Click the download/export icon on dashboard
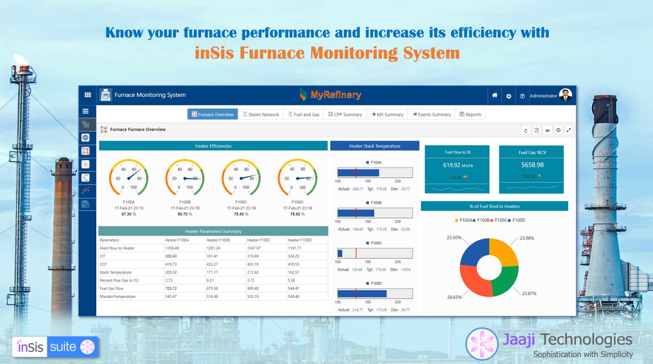This screenshot has width=653, height=364. tap(536, 131)
